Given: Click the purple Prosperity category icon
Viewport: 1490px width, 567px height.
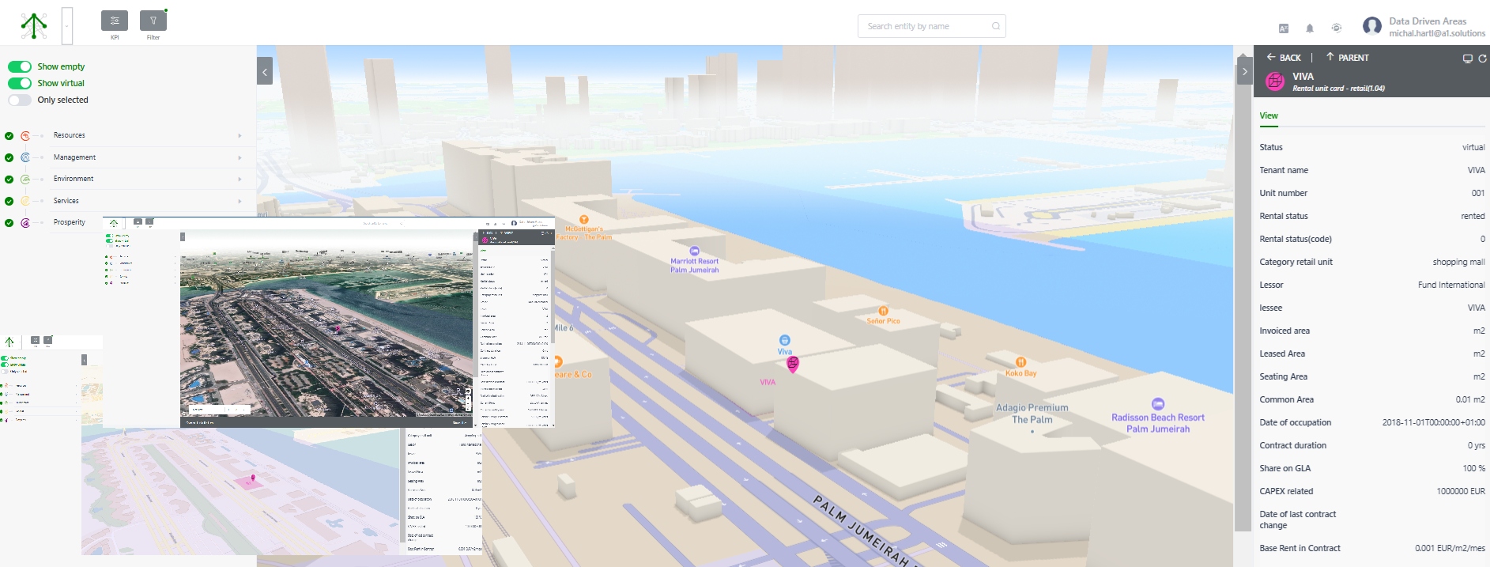Looking at the screenshot, I should [25, 223].
